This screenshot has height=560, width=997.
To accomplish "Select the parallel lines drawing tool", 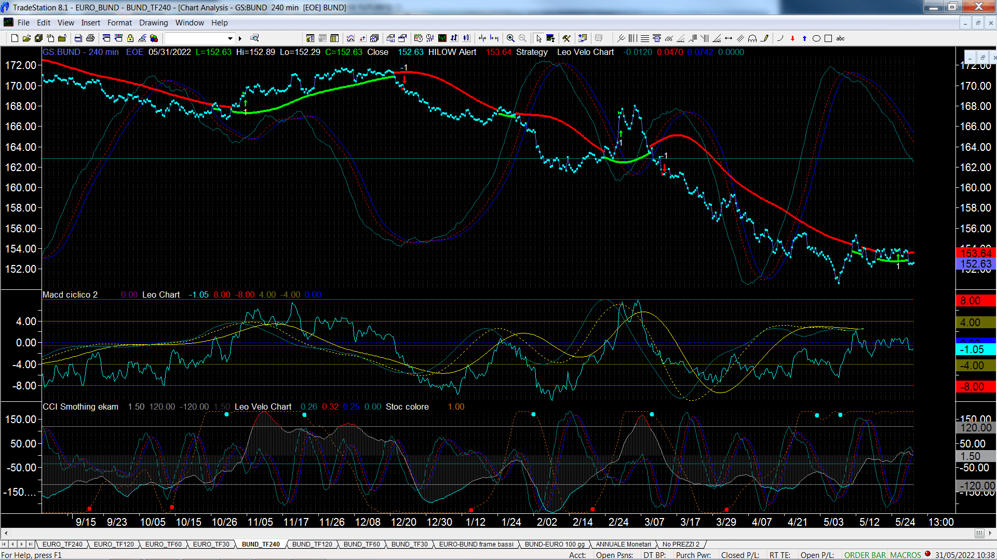I will point(740,38).
